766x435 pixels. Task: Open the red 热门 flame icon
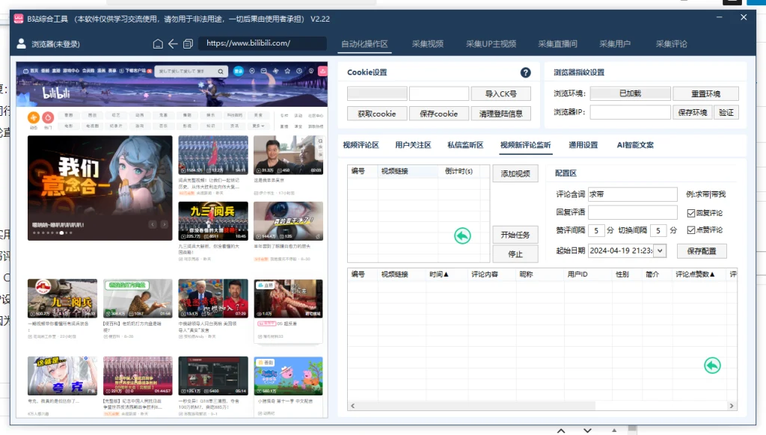click(48, 117)
